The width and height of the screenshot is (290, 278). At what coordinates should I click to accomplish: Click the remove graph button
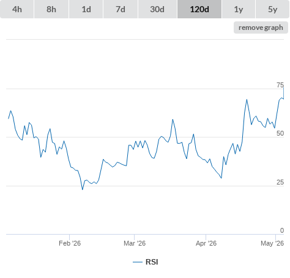click(261, 27)
